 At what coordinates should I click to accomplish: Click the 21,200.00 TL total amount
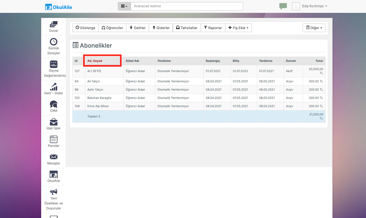(316, 116)
